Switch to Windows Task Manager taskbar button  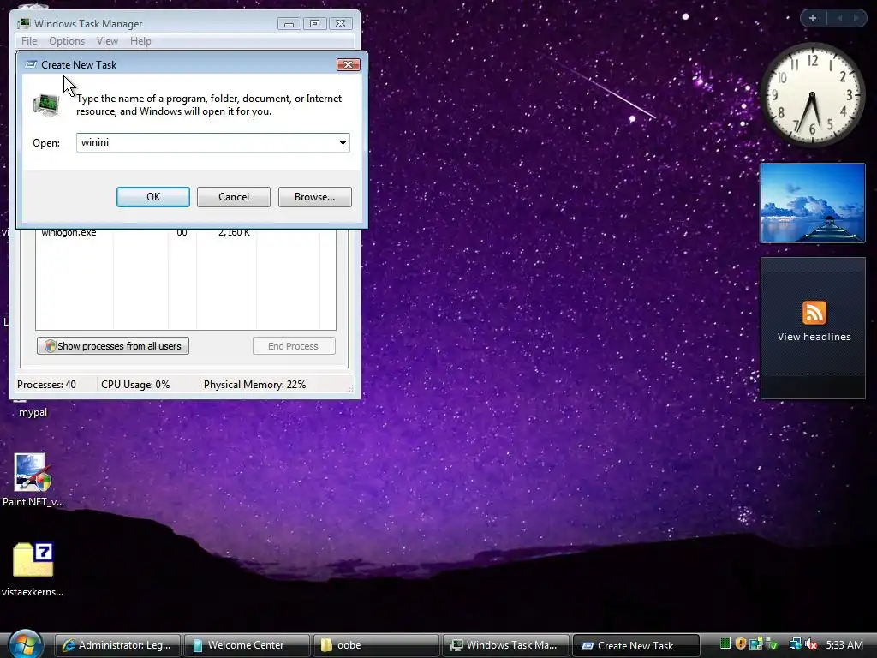[505, 645]
